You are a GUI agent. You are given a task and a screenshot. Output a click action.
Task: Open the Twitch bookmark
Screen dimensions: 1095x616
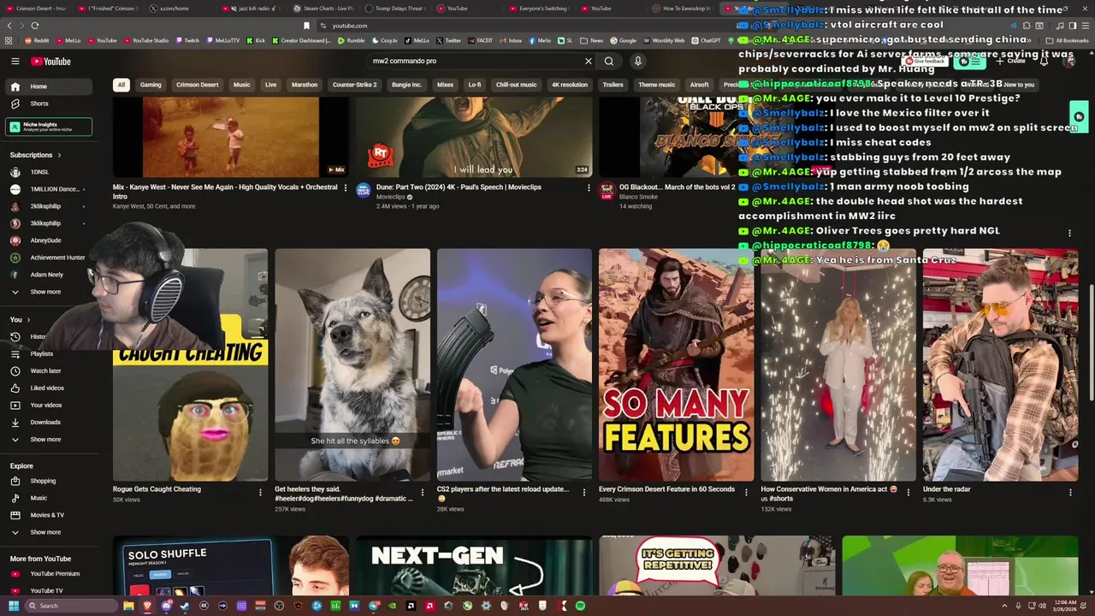click(187, 40)
